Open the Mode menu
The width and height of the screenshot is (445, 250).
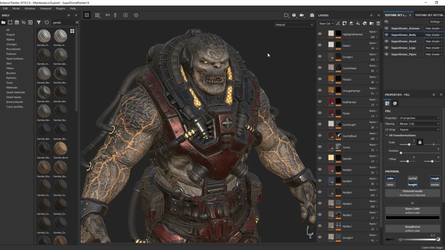[x=16, y=8]
